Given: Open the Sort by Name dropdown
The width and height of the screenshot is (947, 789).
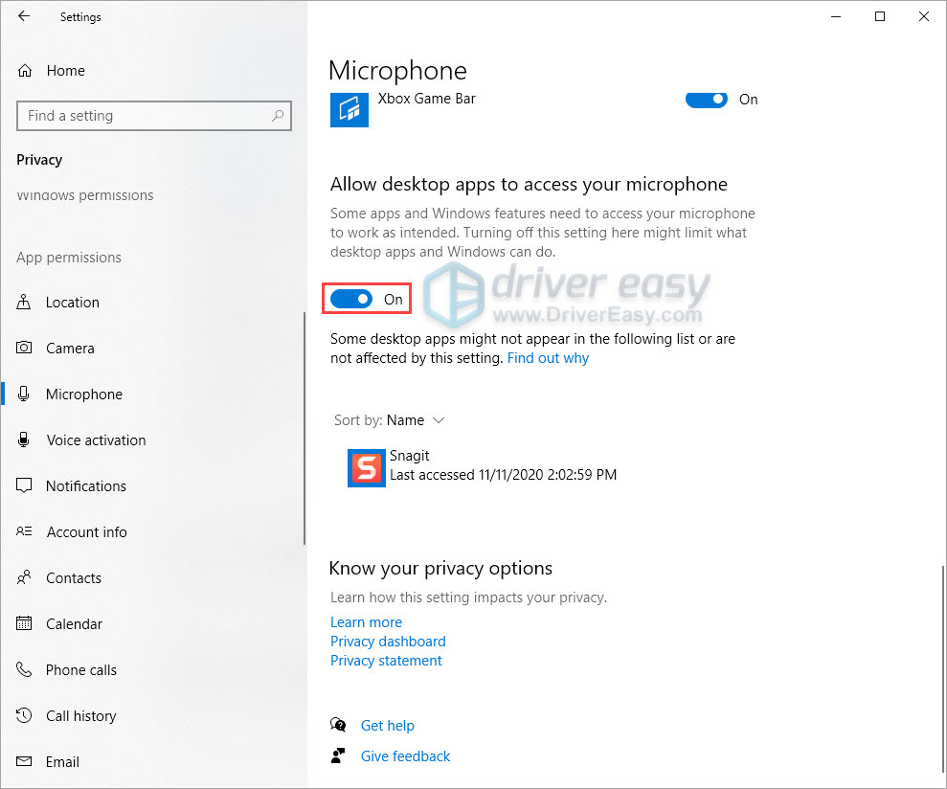Looking at the screenshot, I should point(389,419).
